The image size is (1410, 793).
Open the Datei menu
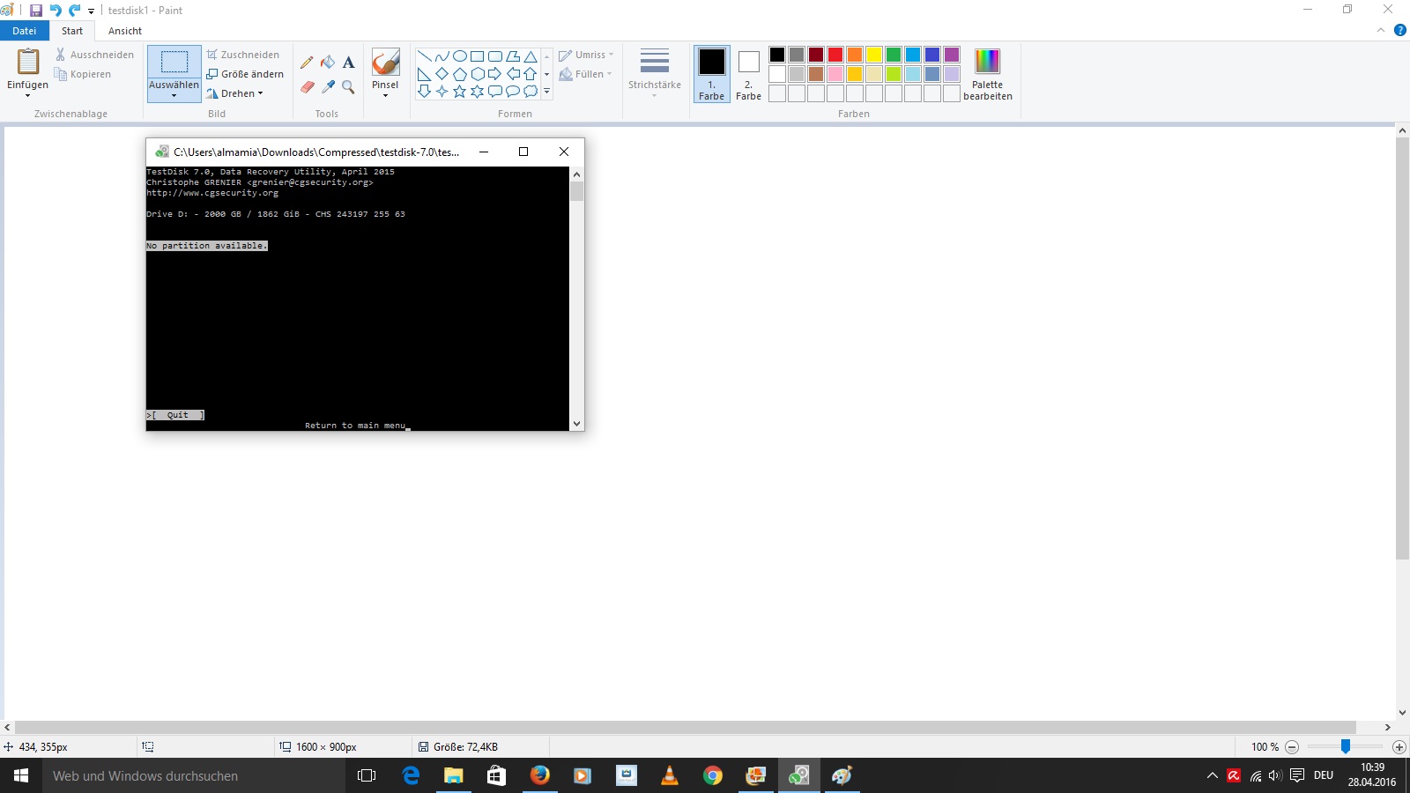25,31
